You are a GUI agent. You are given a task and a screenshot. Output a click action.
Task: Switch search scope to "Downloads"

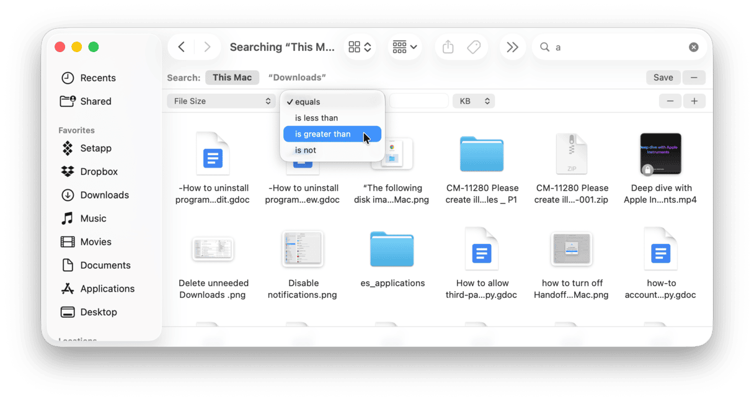pos(297,78)
